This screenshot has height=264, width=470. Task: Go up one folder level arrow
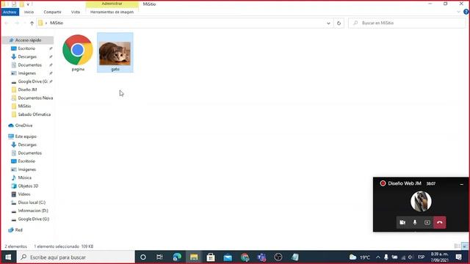32,23
